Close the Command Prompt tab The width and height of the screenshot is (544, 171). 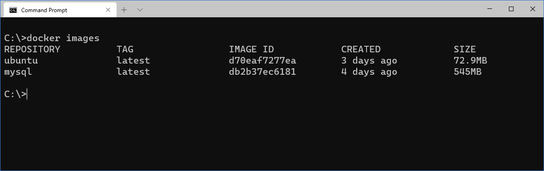click(108, 10)
